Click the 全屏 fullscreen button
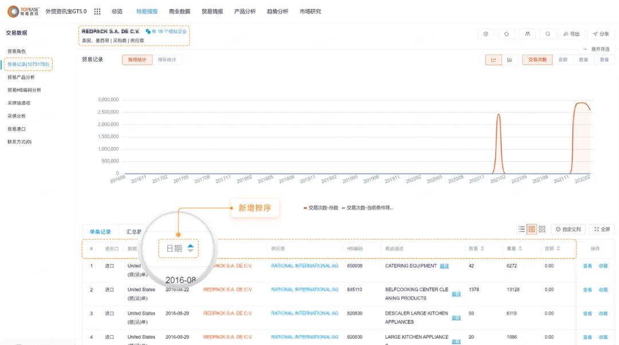This screenshot has height=345, width=619. 602,229
